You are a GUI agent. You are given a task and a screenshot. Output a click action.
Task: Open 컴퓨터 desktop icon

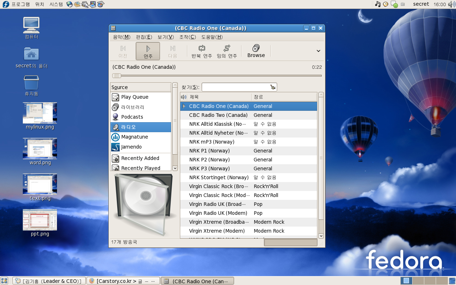31,28
